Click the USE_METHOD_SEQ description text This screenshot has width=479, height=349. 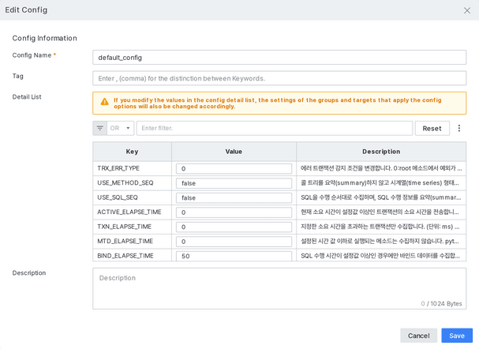click(380, 183)
